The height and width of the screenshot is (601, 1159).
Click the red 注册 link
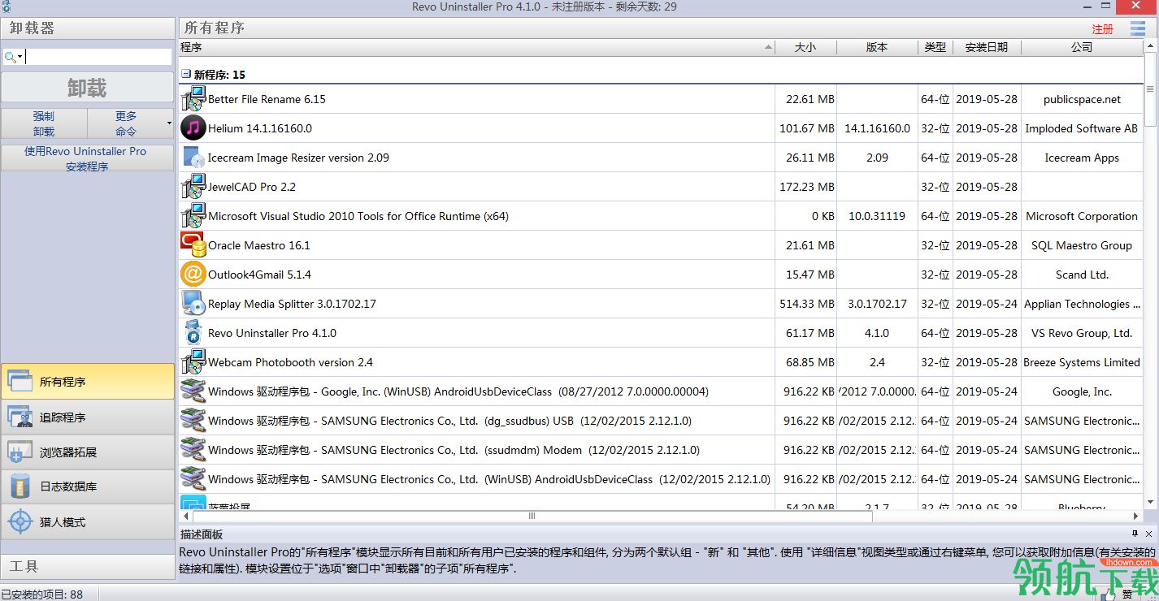click(1103, 29)
